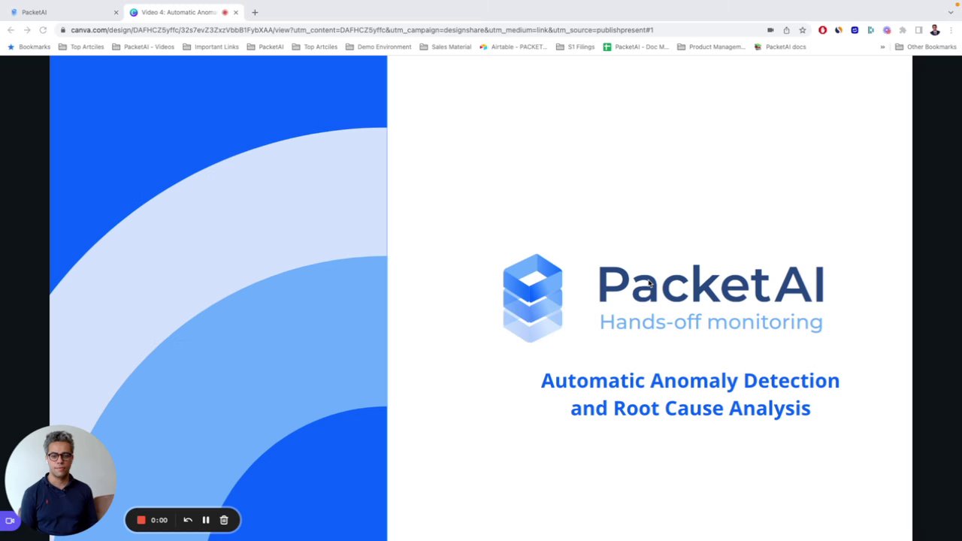Image resolution: width=962 pixels, height=541 pixels.
Task: Open the Airtable - PACKET bookmark
Action: click(513, 47)
